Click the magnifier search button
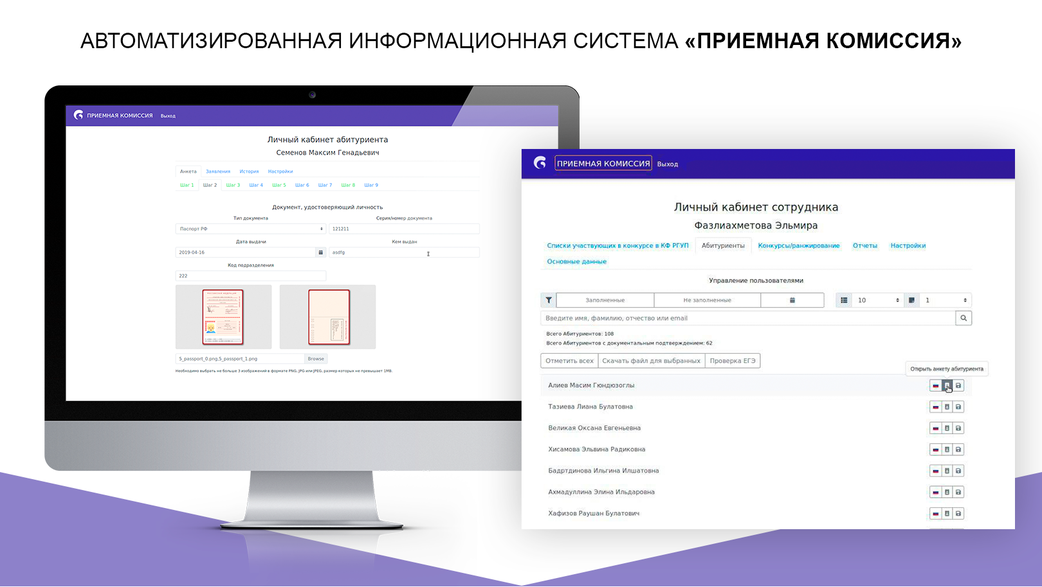 point(964,318)
